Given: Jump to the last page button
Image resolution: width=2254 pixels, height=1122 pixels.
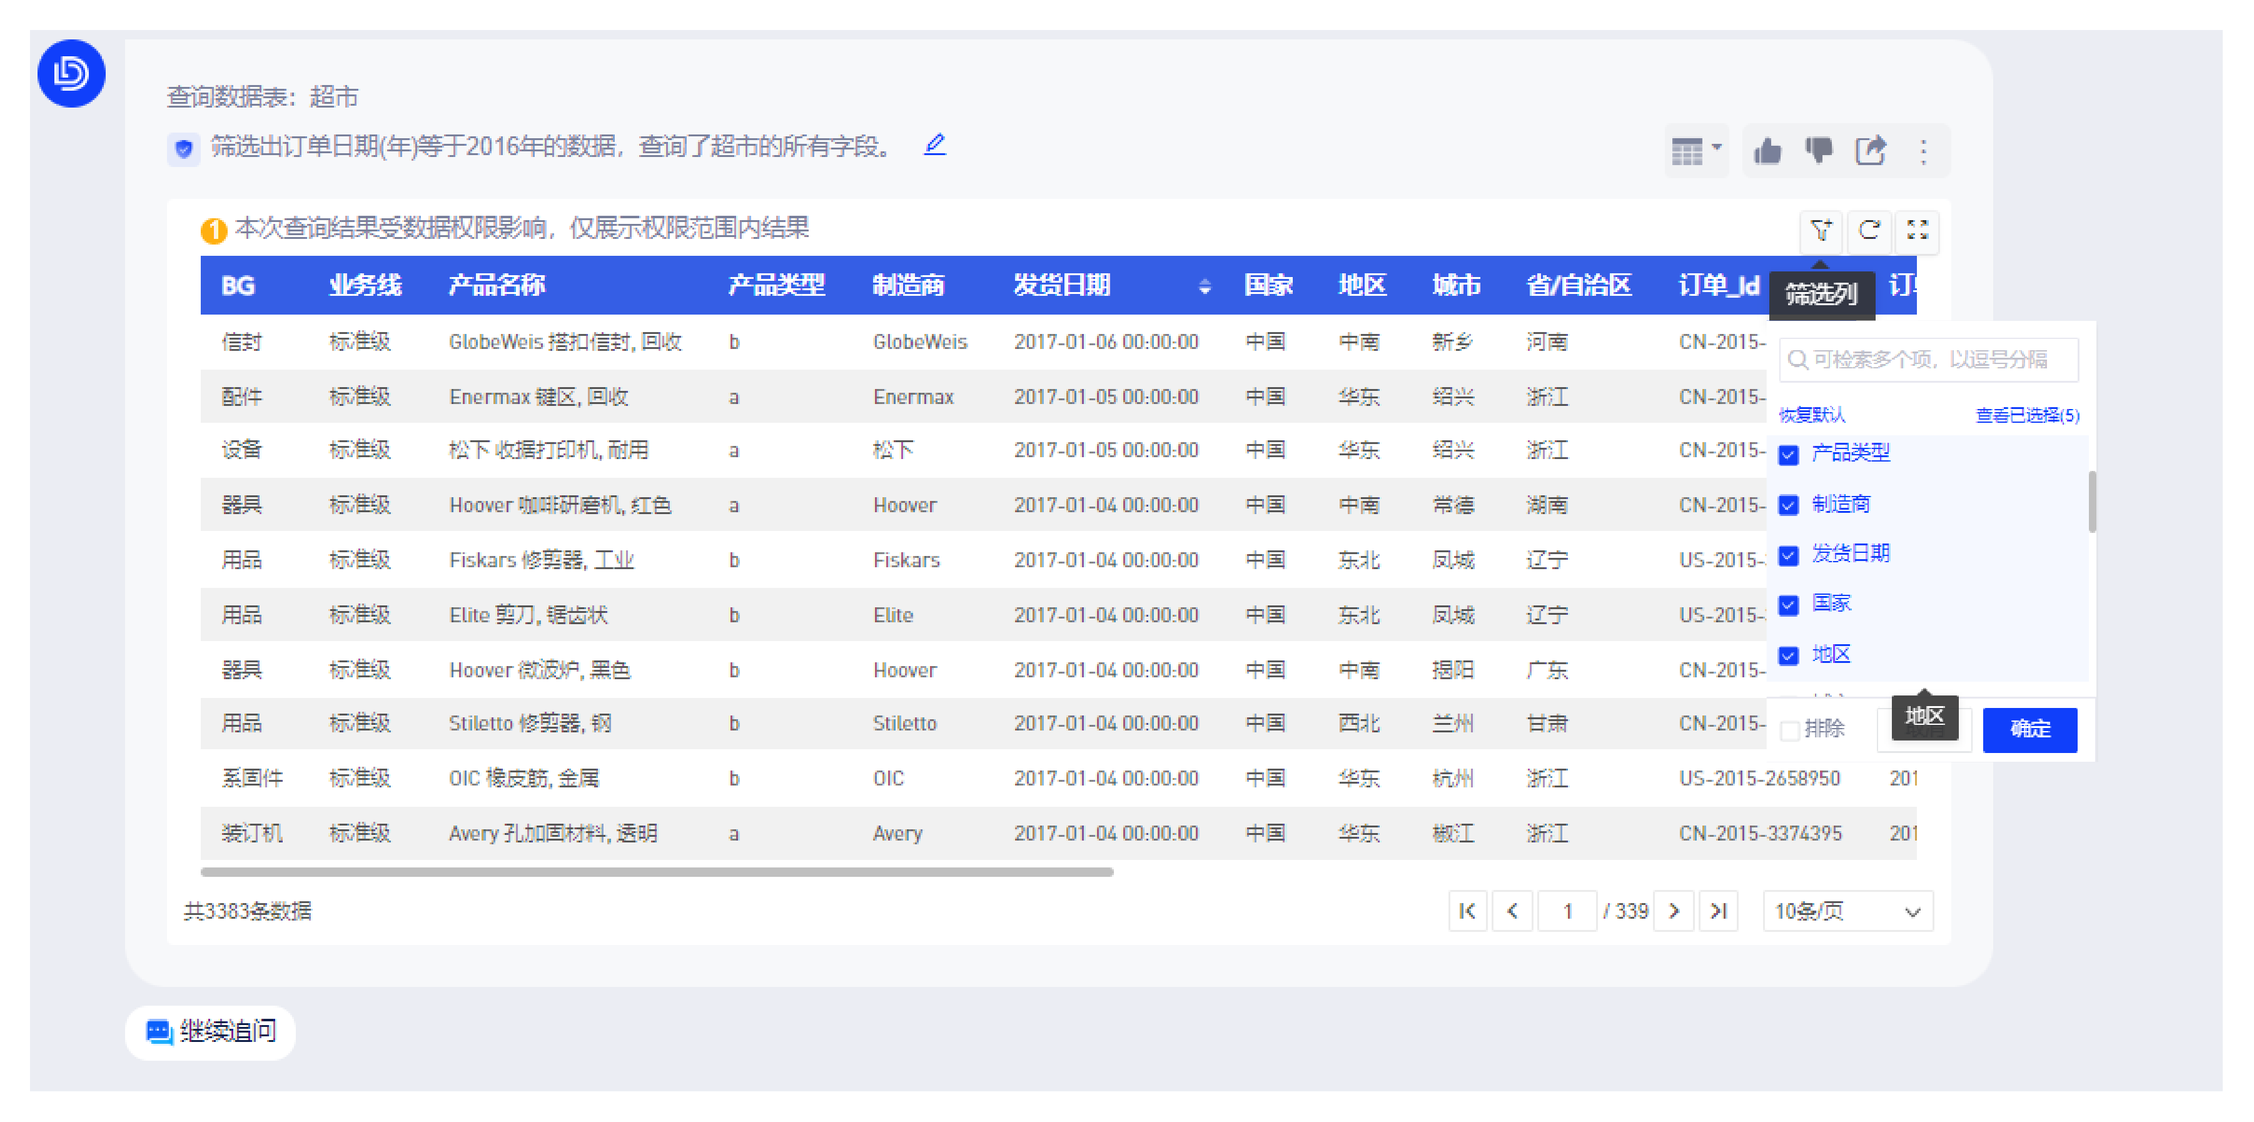Looking at the screenshot, I should (1719, 911).
